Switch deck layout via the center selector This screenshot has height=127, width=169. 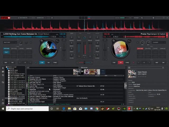[84, 18]
